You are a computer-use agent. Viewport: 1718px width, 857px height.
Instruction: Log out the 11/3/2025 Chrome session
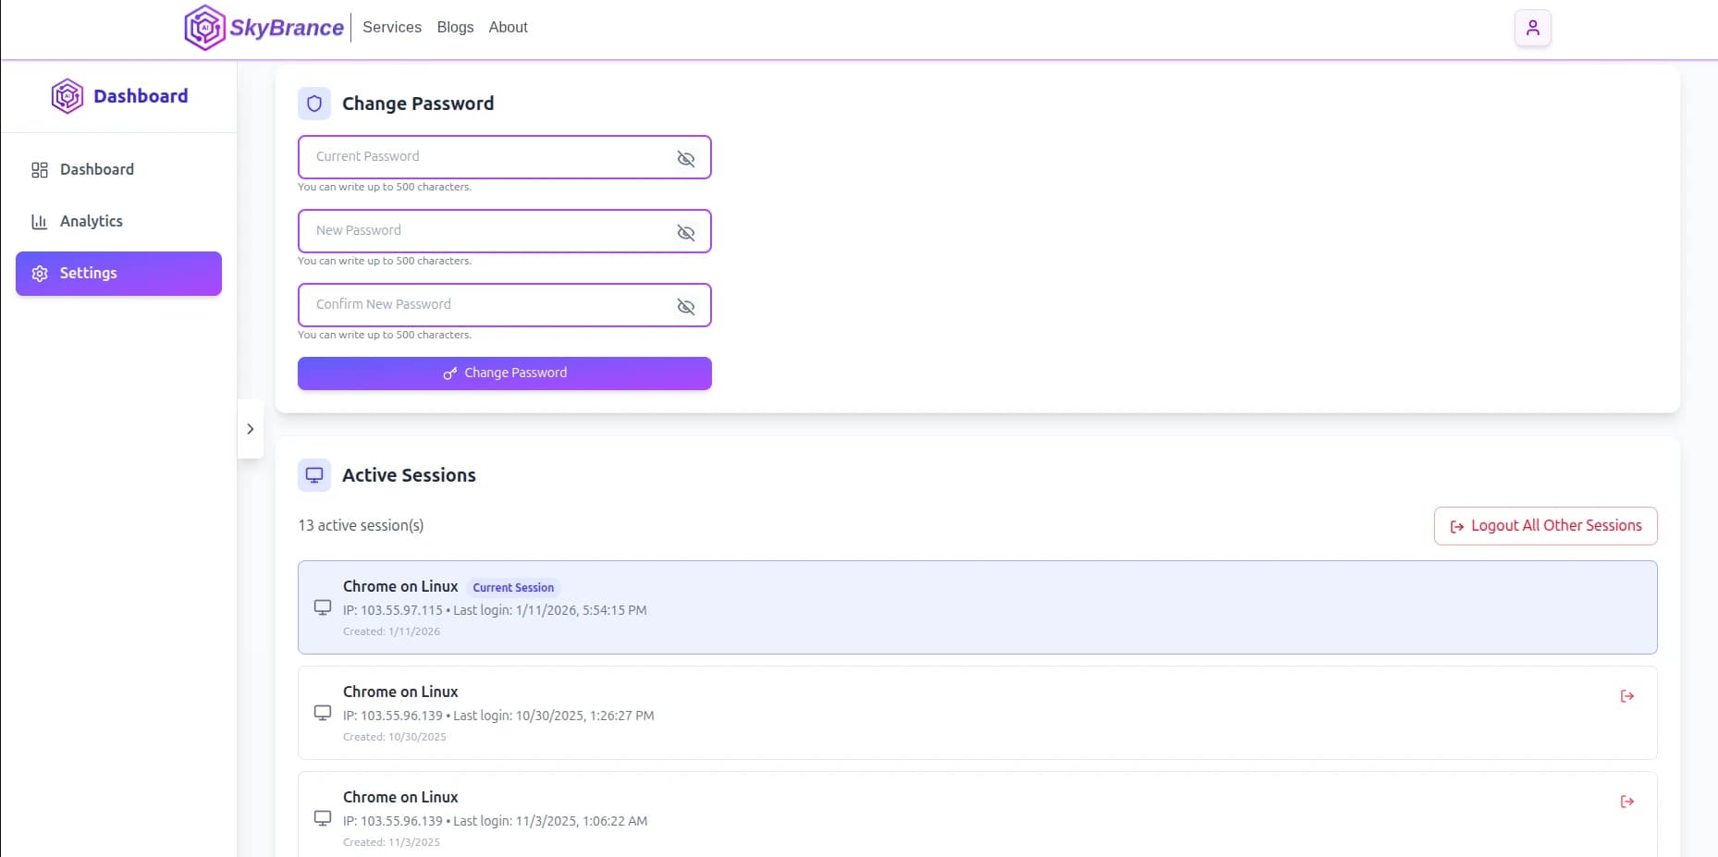point(1626,802)
